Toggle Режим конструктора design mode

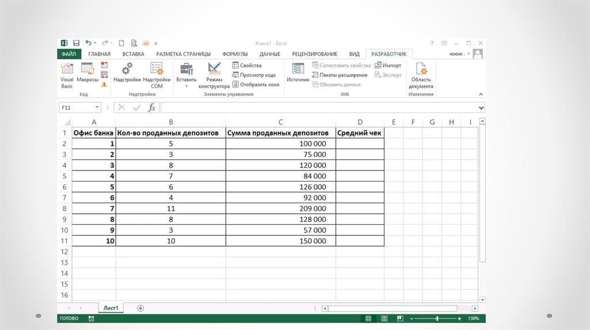(x=214, y=75)
